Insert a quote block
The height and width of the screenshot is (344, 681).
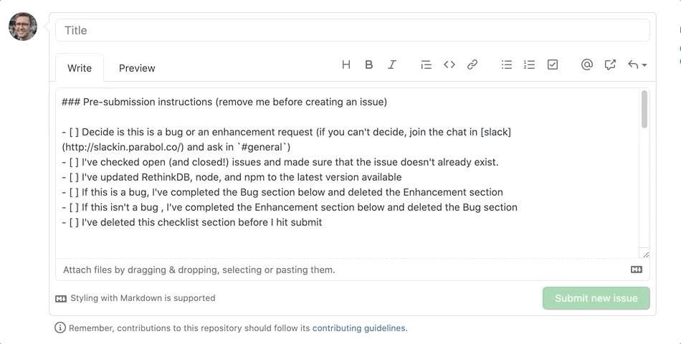(x=426, y=64)
